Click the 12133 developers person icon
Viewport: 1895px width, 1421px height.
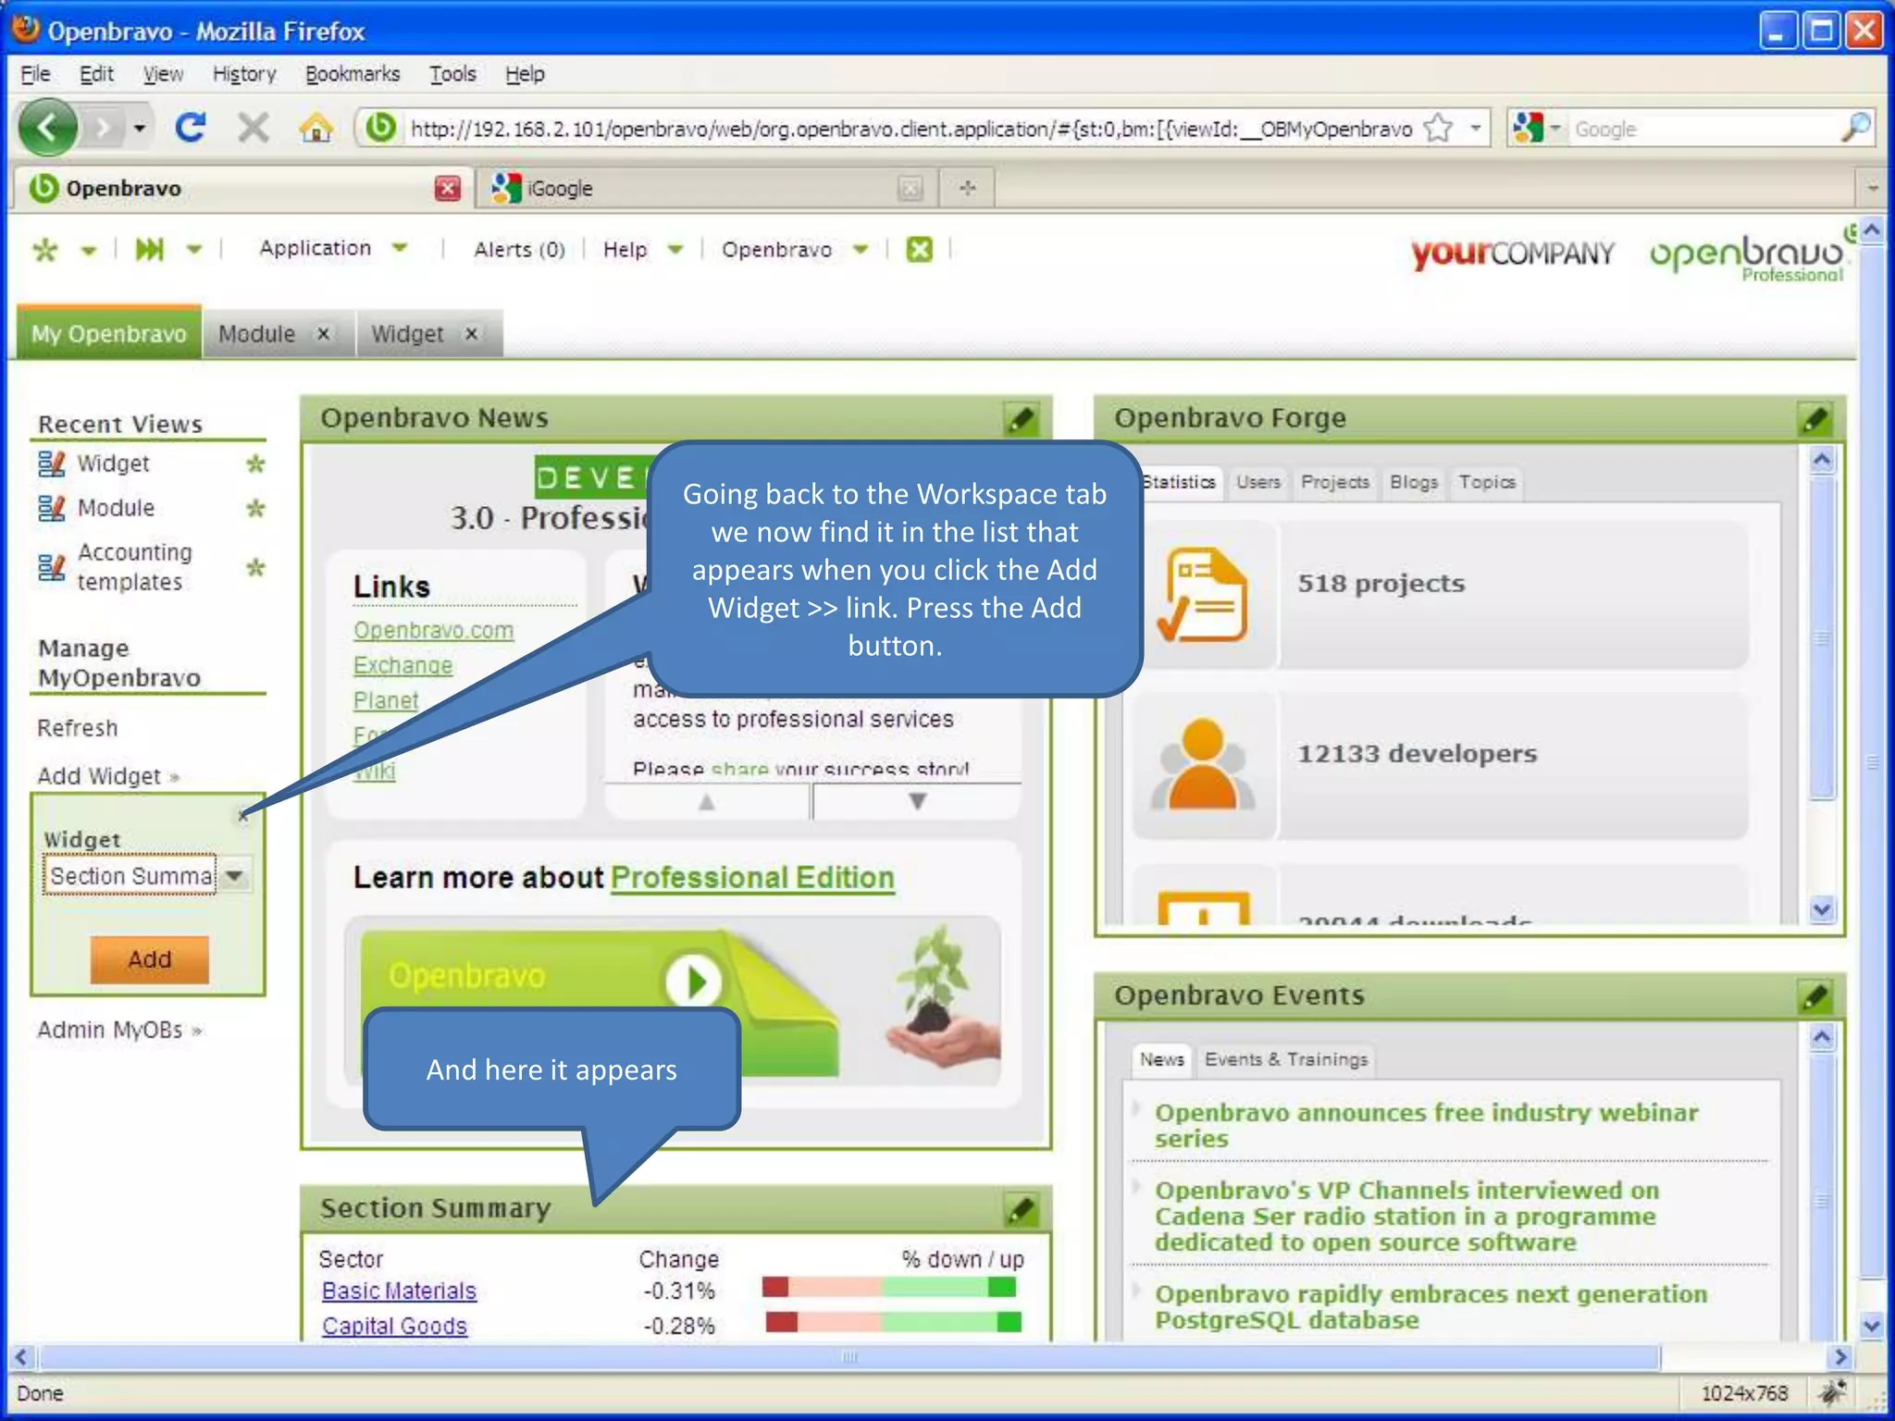1202,764
